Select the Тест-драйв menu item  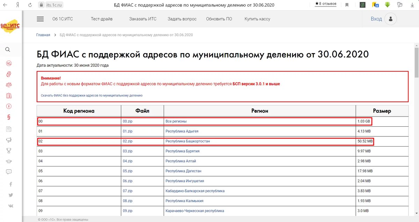(102, 19)
